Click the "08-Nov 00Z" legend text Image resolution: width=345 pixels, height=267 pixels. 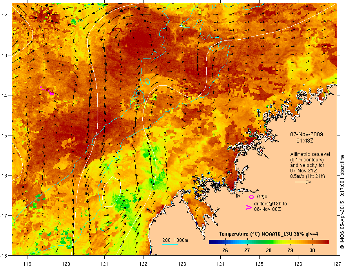click(267, 209)
